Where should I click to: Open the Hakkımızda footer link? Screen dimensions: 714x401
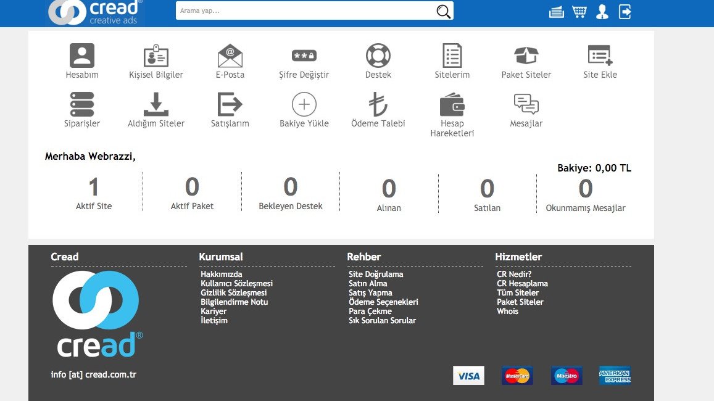click(x=222, y=275)
